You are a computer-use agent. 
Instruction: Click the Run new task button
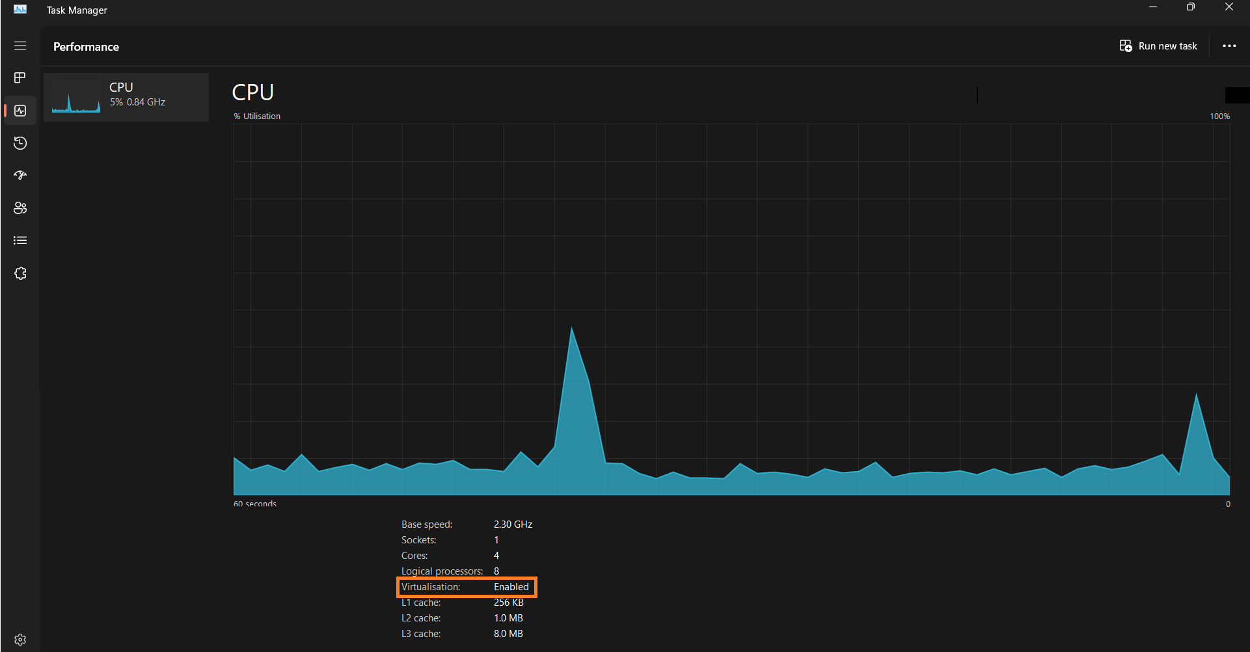1158,46
